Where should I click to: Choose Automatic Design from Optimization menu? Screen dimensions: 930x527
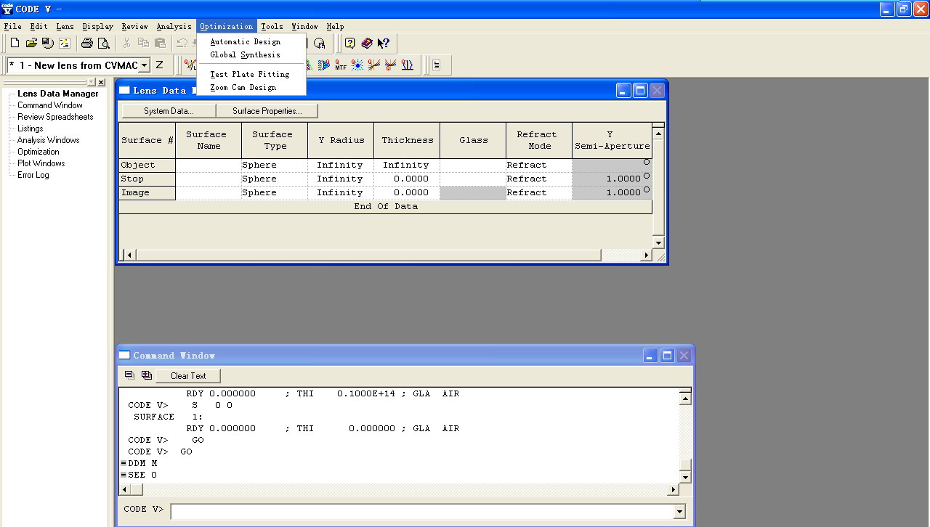point(246,42)
